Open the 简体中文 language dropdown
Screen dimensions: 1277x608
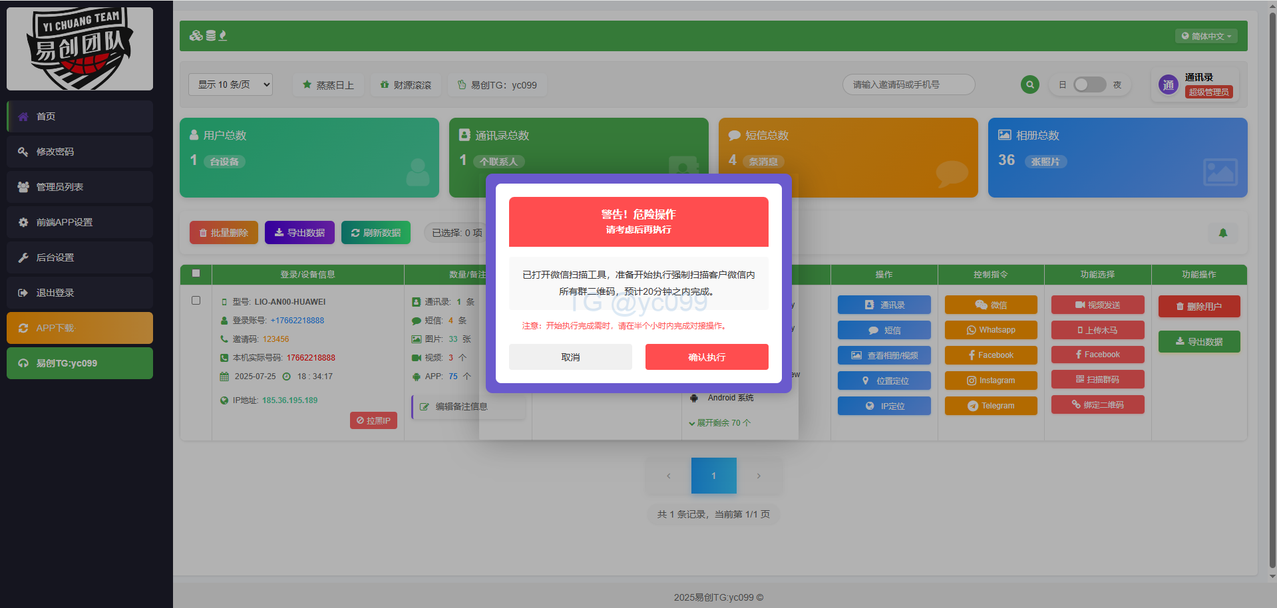tap(1206, 36)
